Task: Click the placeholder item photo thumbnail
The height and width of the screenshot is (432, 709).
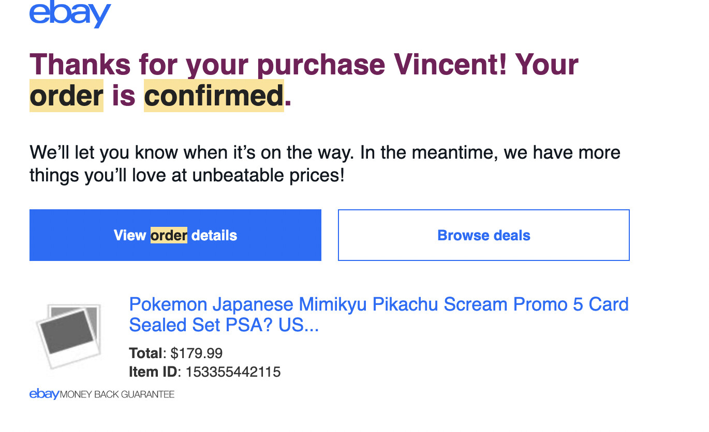Action: click(x=68, y=335)
